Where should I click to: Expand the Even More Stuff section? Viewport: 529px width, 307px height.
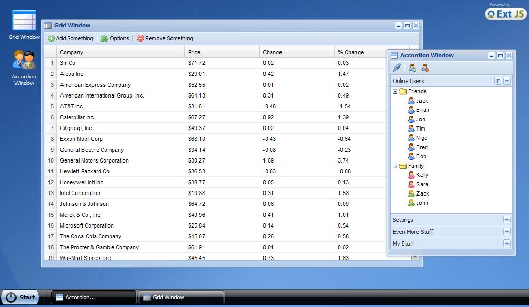(507, 231)
